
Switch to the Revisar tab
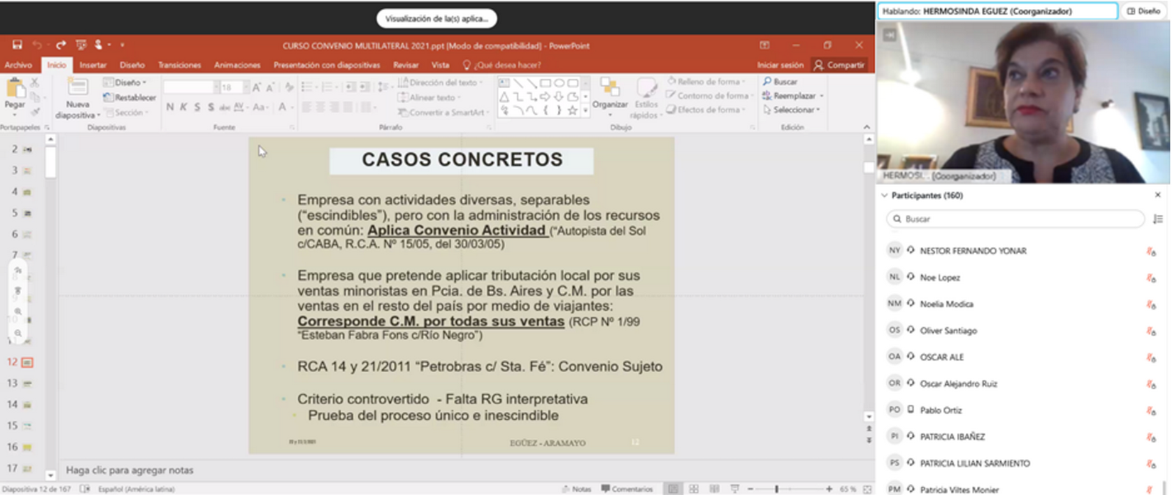pyautogui.click(x=406, y=65)
